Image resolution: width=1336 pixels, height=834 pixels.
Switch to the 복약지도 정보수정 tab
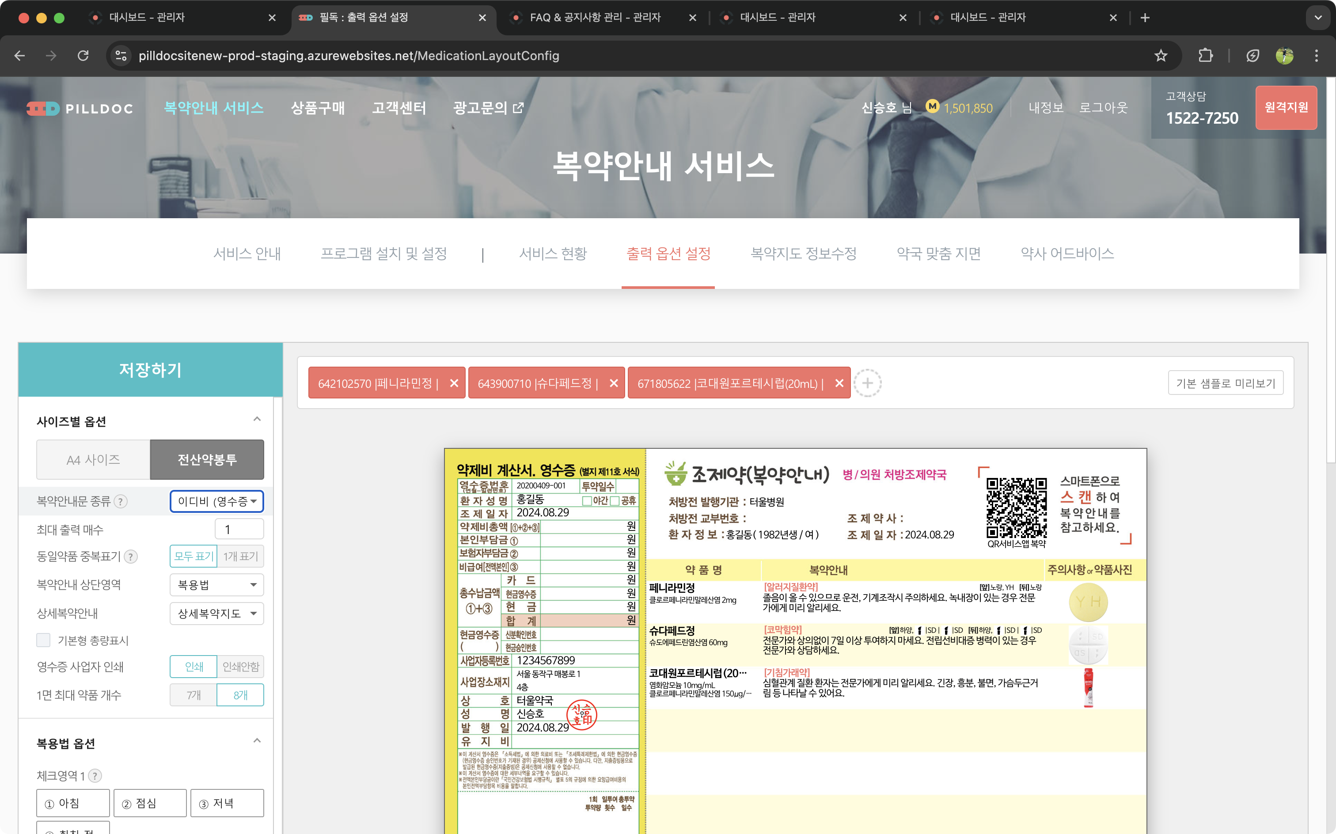click(803, 253)
